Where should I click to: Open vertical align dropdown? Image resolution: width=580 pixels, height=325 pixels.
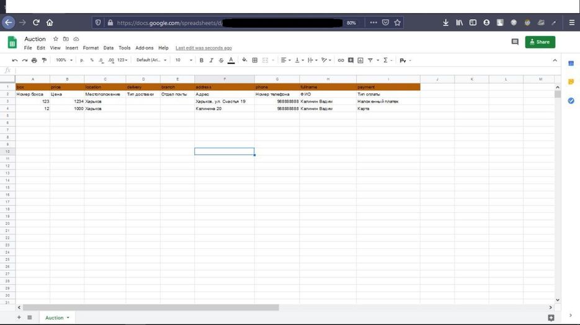[299, 60]
